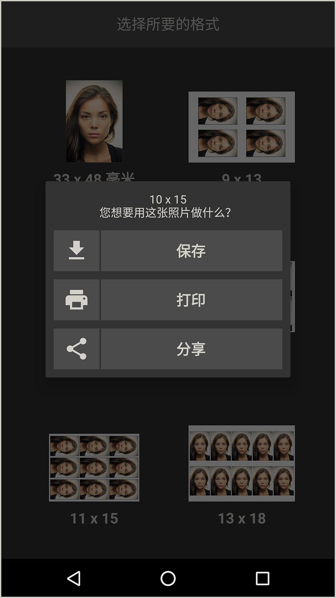Choose the 保存 save button
The image size is (336, 598).
[x=192, y=251]
